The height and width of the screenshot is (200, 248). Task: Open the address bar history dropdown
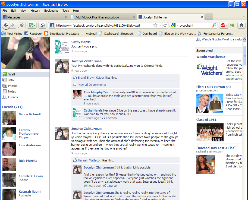160,25
